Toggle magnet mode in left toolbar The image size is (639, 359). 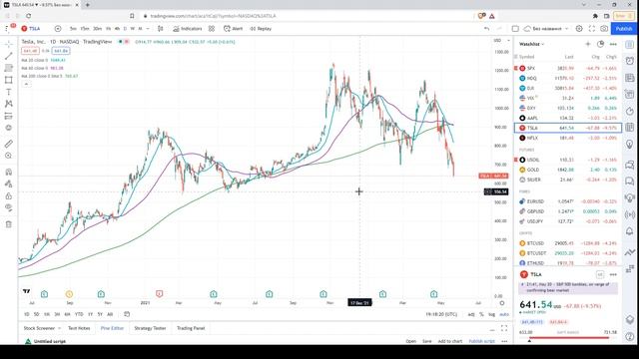point(9,172)
